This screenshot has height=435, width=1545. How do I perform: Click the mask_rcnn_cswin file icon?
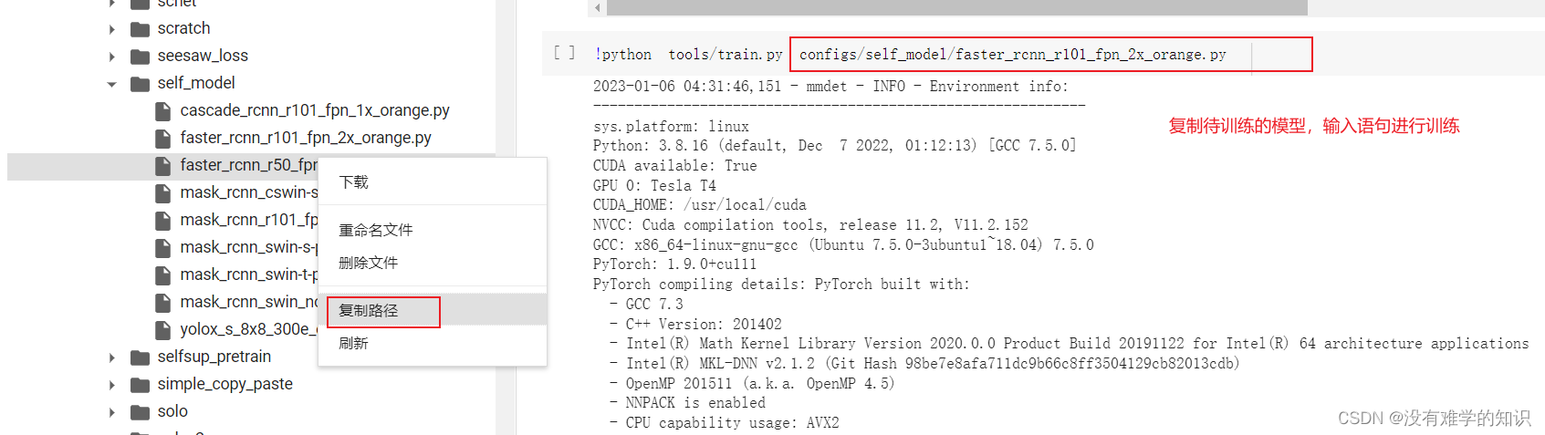[x=163, y=193]
